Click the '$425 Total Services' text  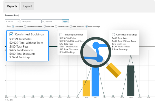[21, 50]
